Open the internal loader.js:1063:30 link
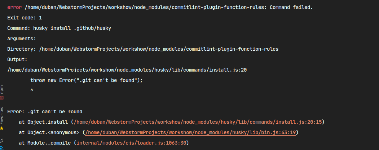Viewport: 379px width, 150px height. coord(132,143)
